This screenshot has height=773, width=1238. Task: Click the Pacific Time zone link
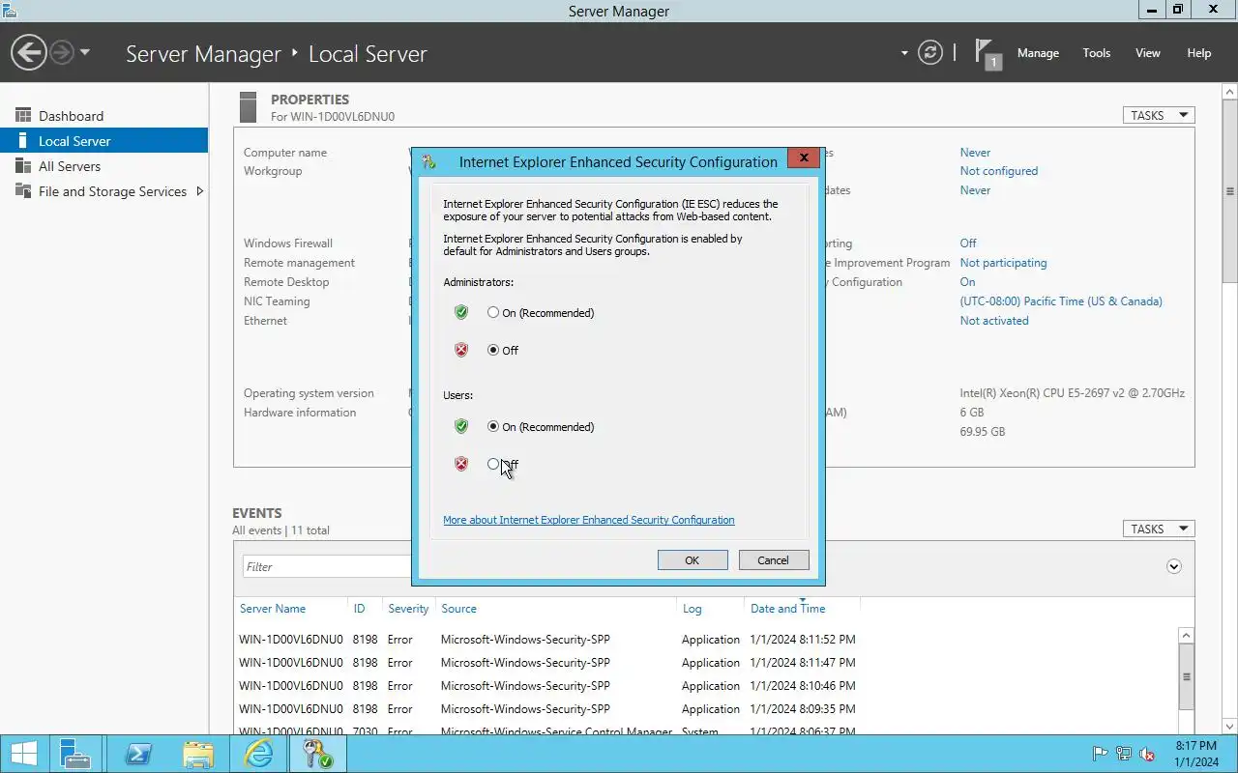tap(1061, 301)
